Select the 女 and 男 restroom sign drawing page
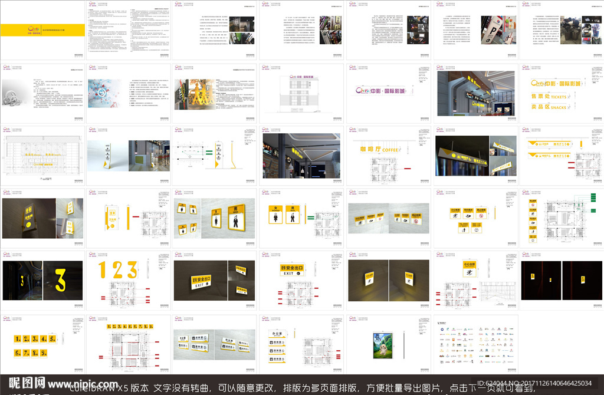The height and width of the screenshot is (395, 604). coord(301,218)
